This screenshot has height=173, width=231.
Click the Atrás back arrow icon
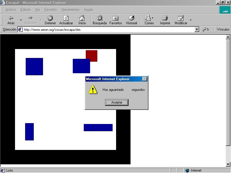pos(11,18)
